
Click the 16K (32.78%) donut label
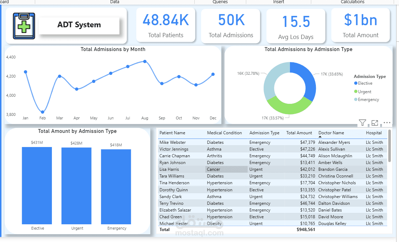(248, 73)
